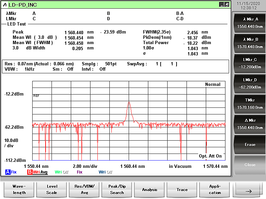Open the Peak/Dip Search menu

117,189
